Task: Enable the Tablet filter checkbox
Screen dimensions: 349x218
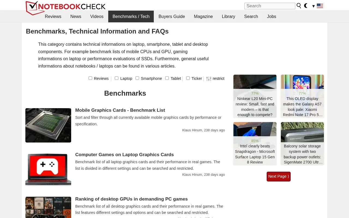Action: [x=167, y=78]
